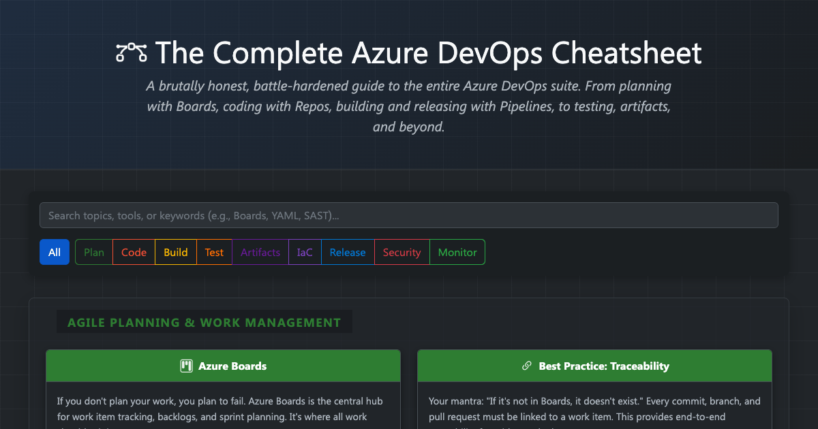818x429 pixels.
Task: Click the Azure Boards card header
Action: point(223,366)
